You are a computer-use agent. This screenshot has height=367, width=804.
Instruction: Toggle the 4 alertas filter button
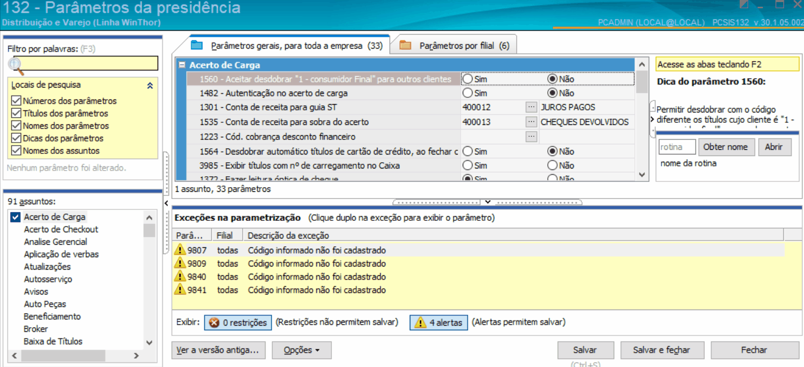click(439, 322)
